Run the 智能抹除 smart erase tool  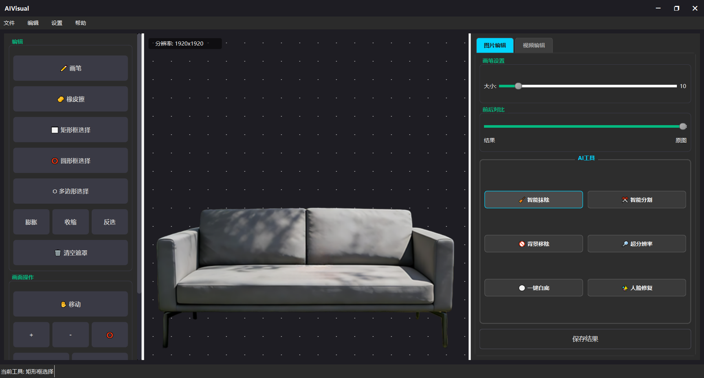533,200
